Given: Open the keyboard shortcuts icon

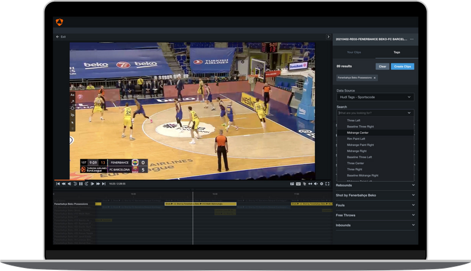Looking at the screenshot, I should 298,184.
